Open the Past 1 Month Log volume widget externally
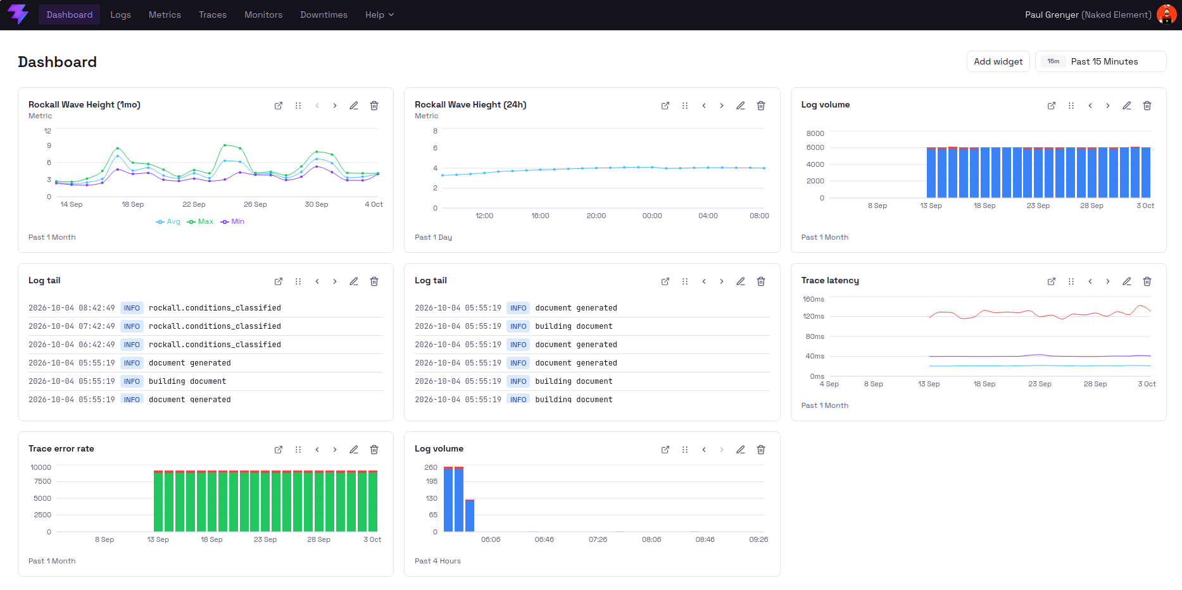 click(x=1052, y=106)
